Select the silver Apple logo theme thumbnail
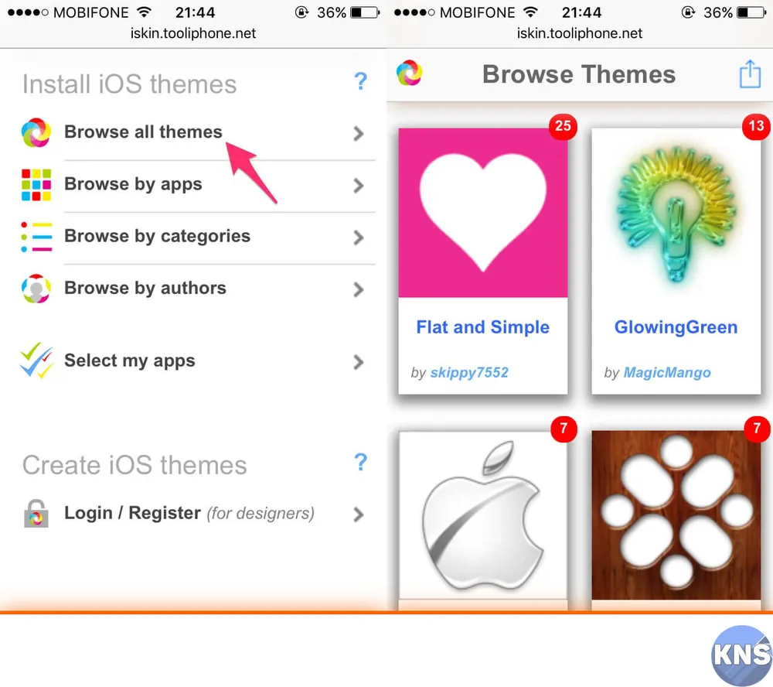This screenshot has height=687, width=773. click(x=483, y=515)
